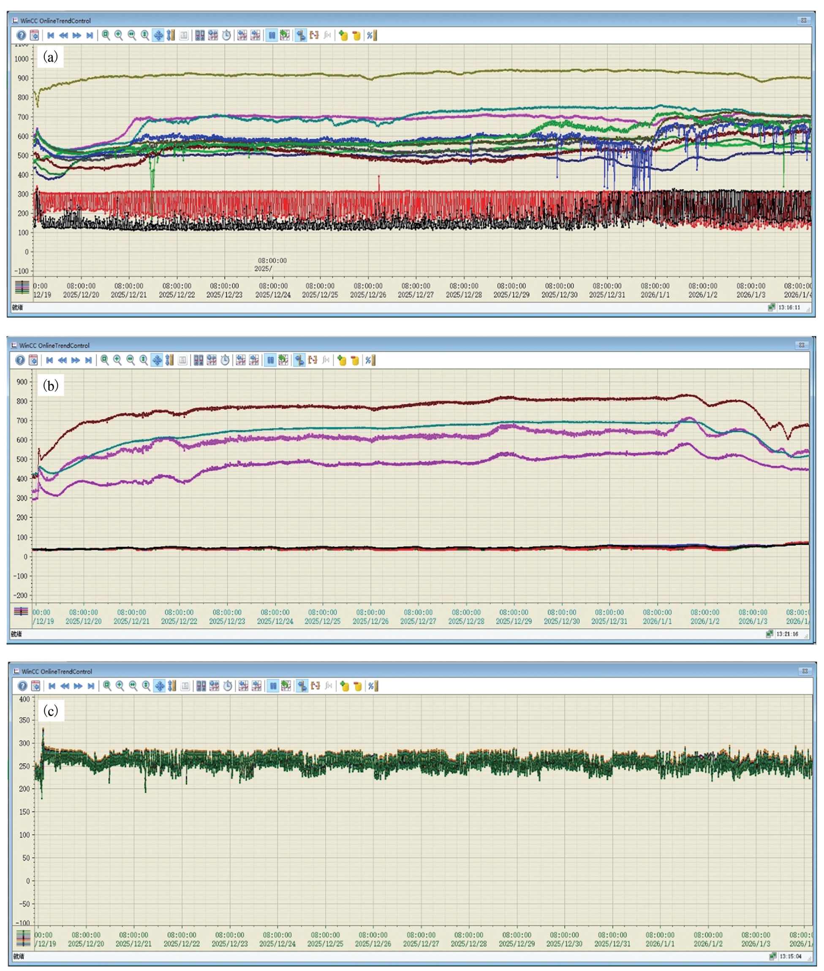Open configuration dialog in bottom trend window
Image resolution: width=824 pixels, height=971 pixels.
click(35, 686)
